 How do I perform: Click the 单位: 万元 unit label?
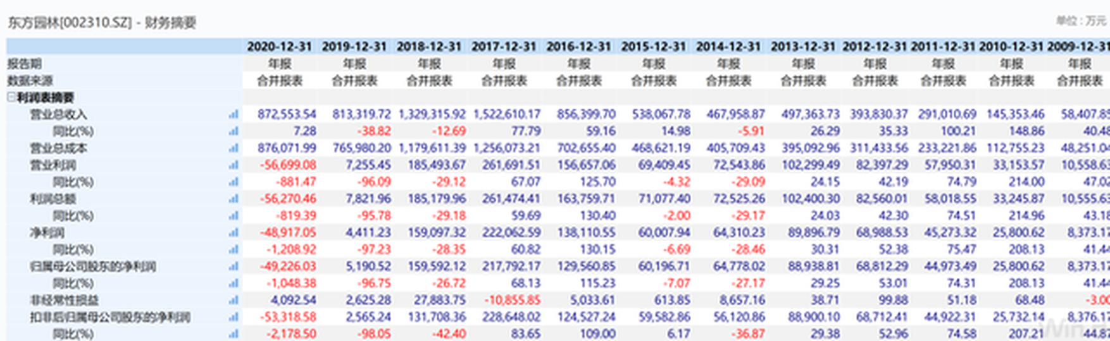(1081, 21)
